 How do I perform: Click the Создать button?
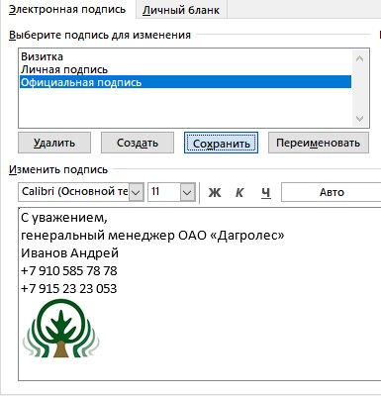point(138,143)
